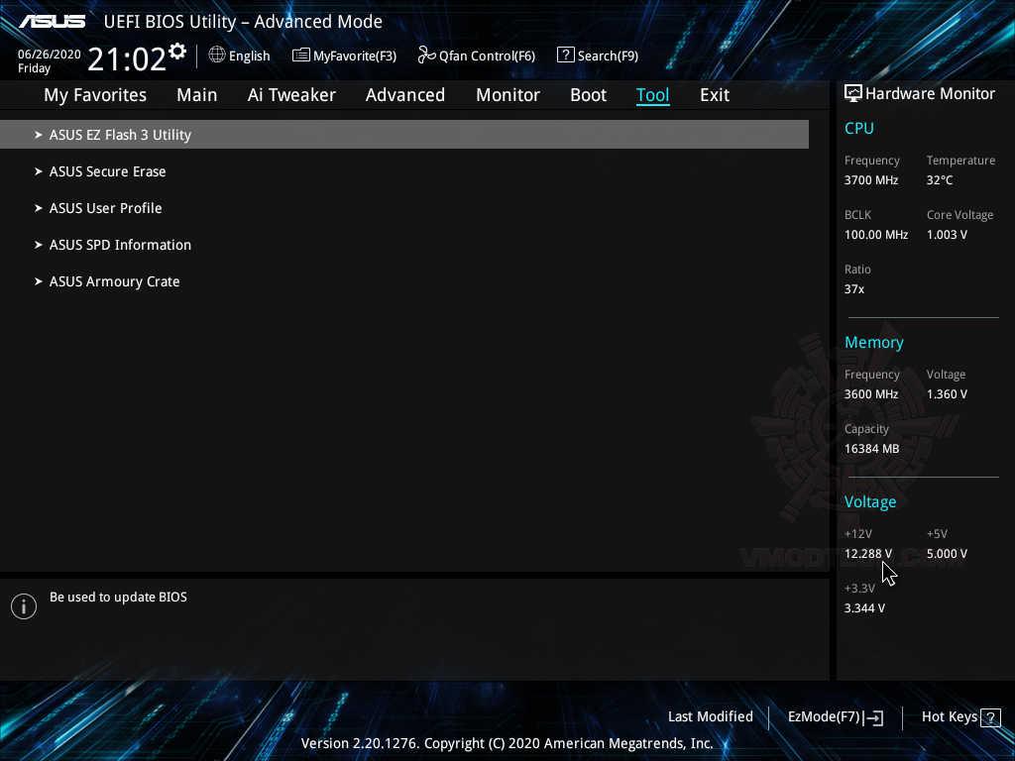The width and height of the screenshot is (1015, 761).
Task: Open MyFavorite(F3) list icon
Action: (301, 55)
